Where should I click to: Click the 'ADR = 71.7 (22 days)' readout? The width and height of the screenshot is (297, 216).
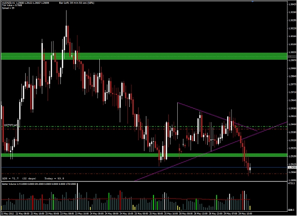coord(19,179)
